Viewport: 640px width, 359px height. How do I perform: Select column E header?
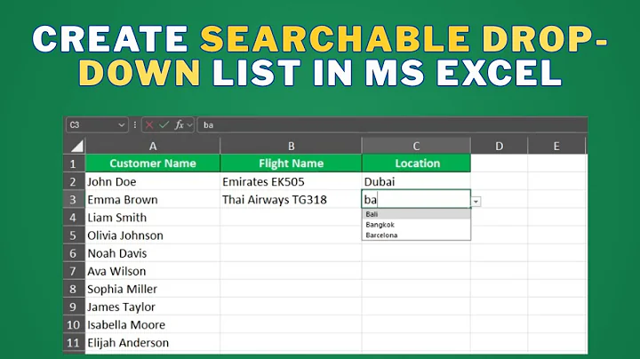(556, 146)
